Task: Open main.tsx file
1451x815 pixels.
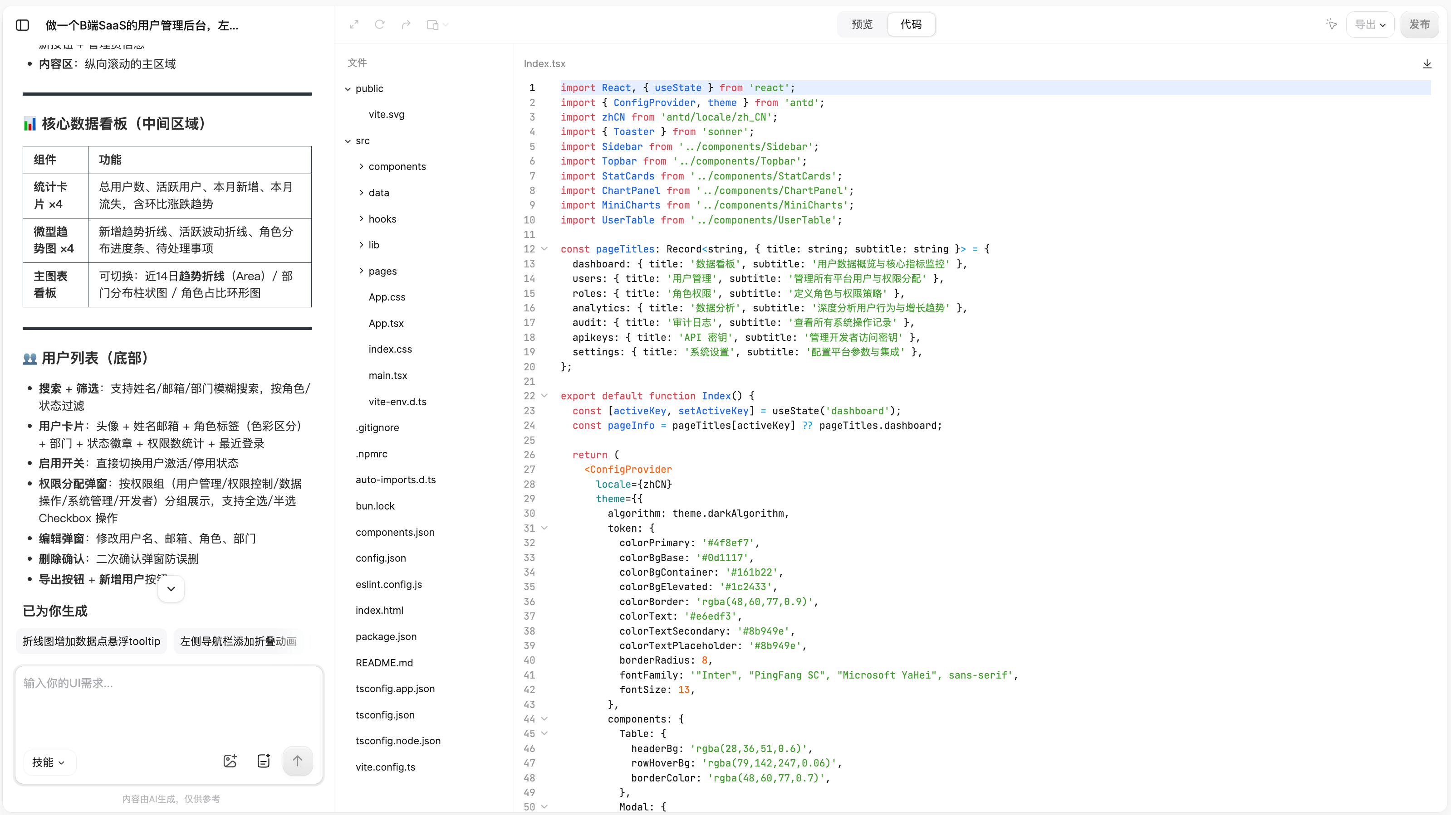Action: (x=387, y=375)
